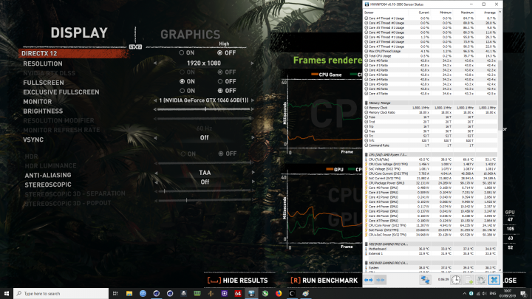This screenshot has width=532, height=299.
Task: Select the DIRECTX 12 menu row
Action: pos(74,53)
